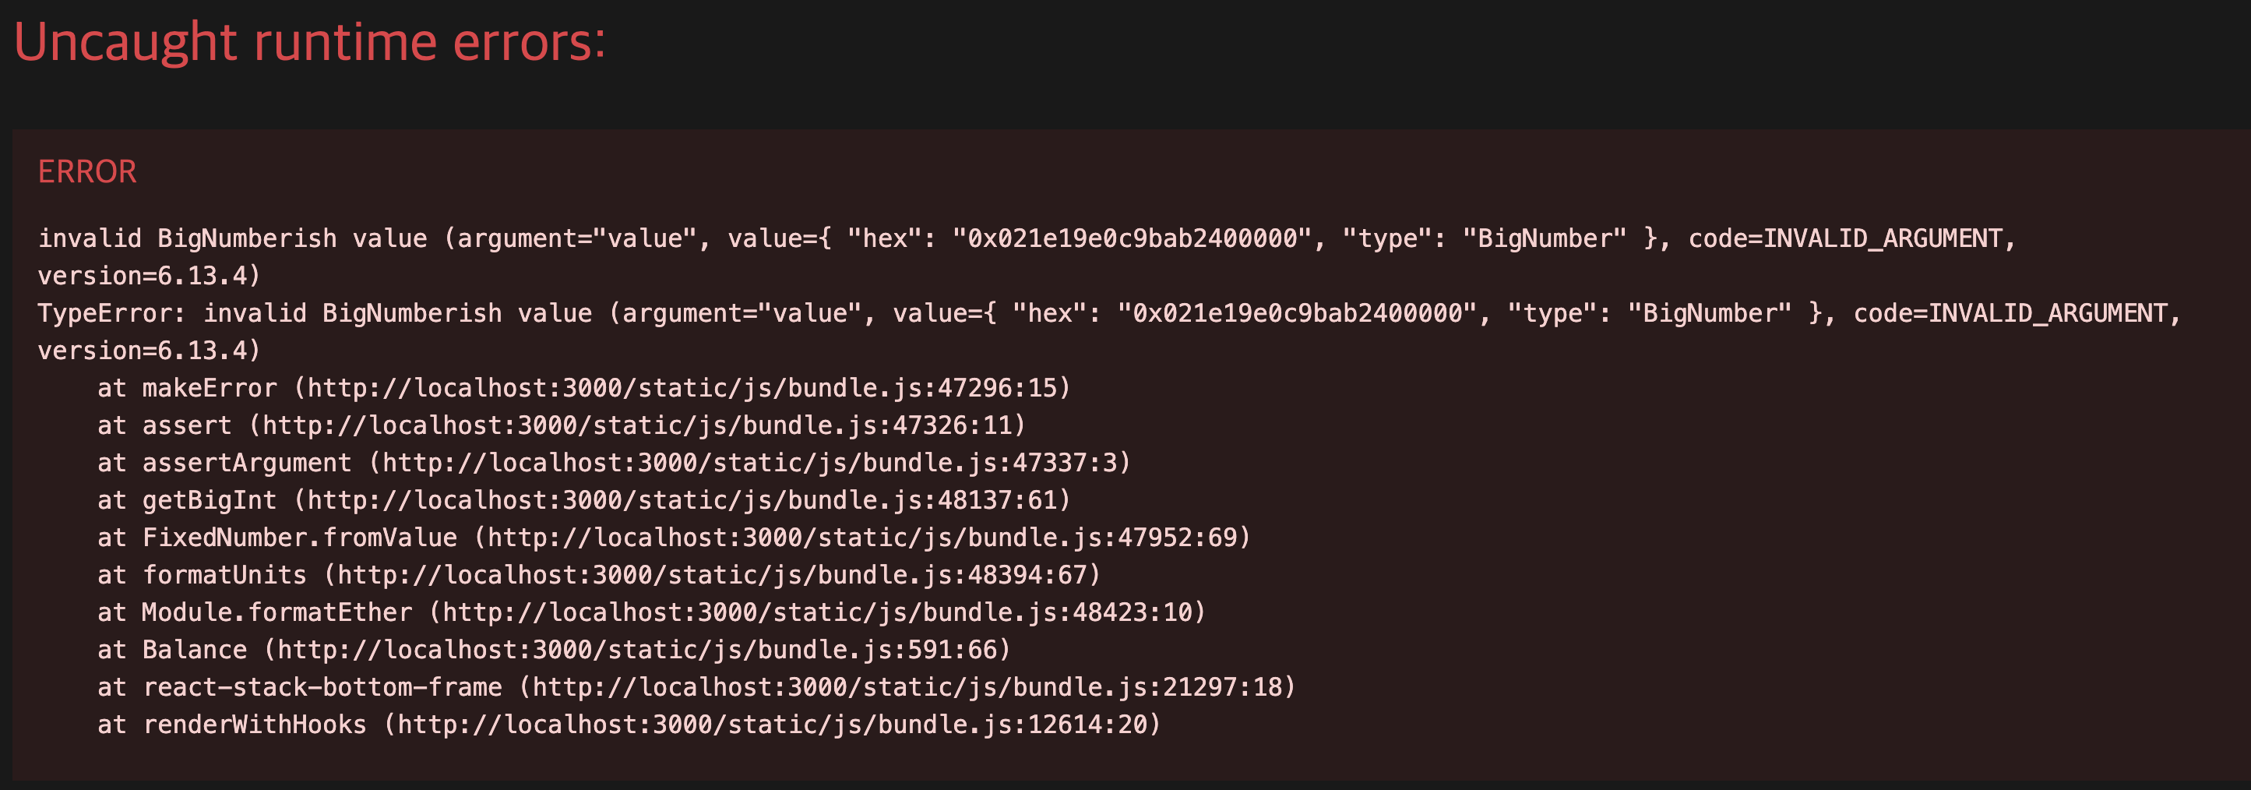Open the FixedNumber.fromValue bundle.js:47952:69 link
The height and width of the screenshot is (790, 2251).
[x=861, y=538]
